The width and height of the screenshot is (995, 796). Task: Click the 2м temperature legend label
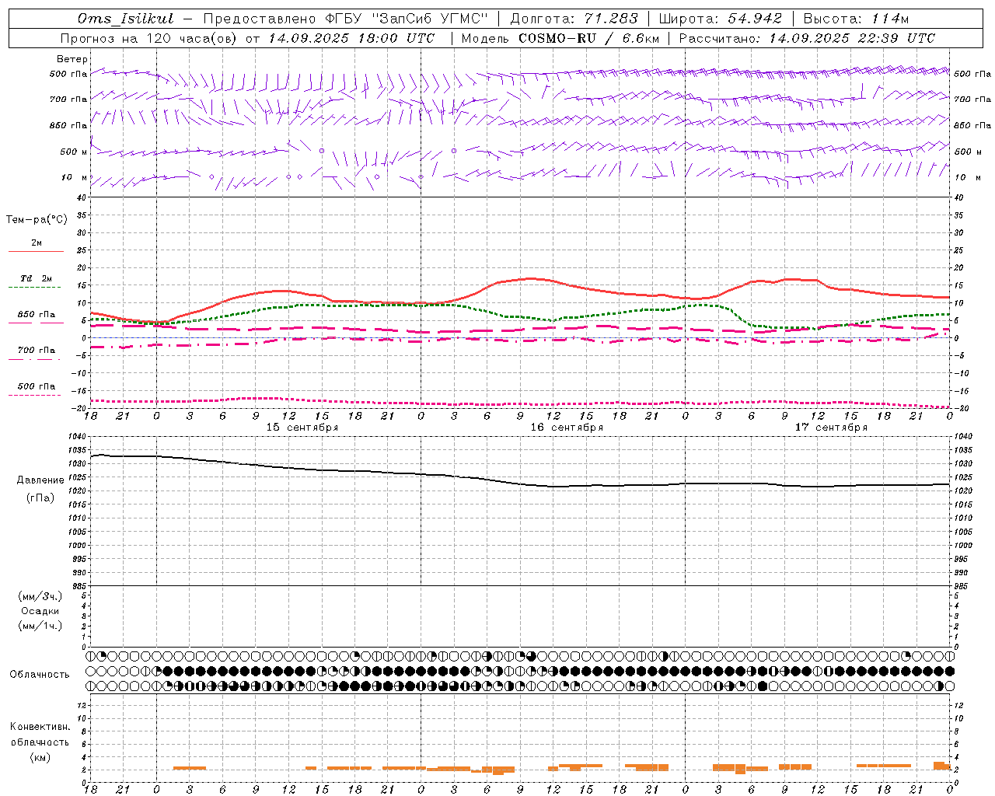tap(37, 243)
